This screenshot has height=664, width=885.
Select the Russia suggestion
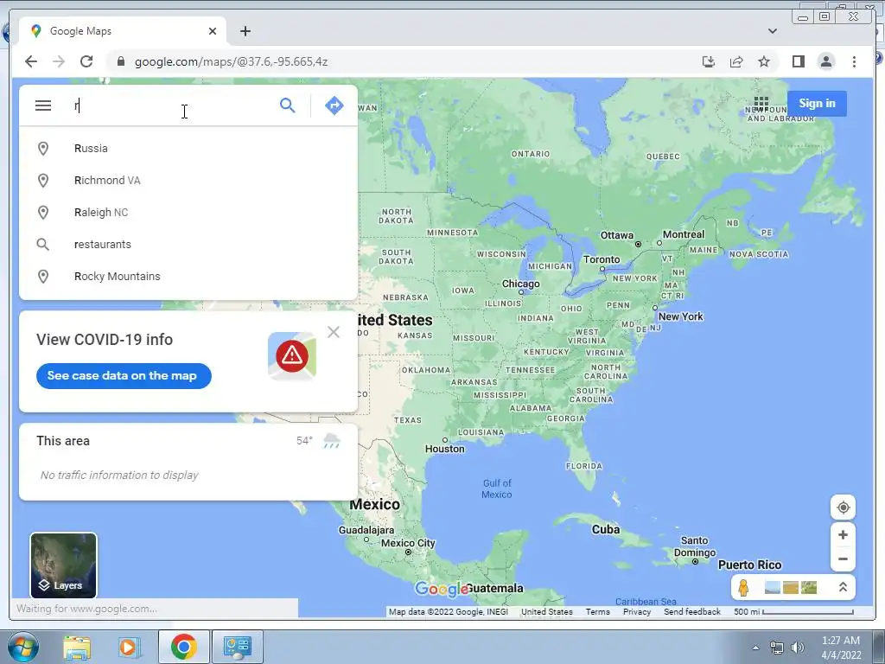pos(188,149)
